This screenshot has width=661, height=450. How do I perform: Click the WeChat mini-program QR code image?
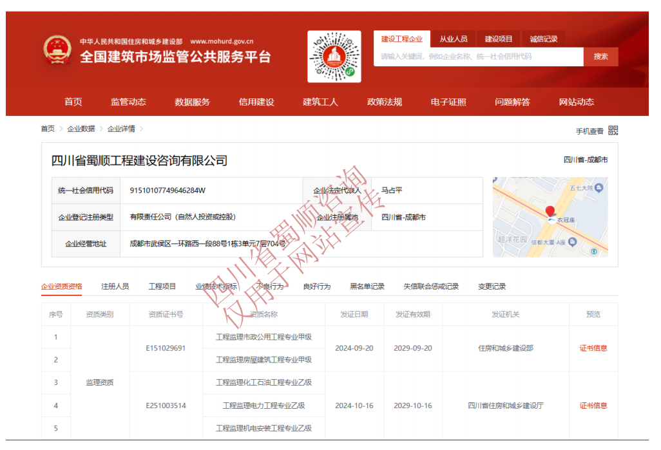pyautogui.click(x=334, y=57)
